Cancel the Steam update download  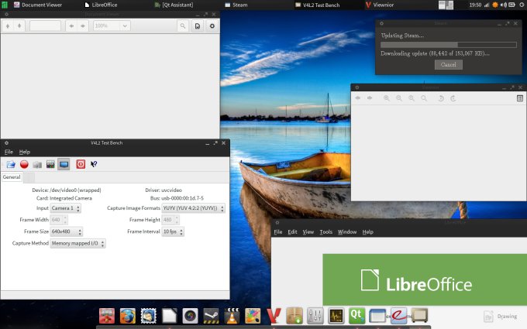(x=448, y=64)
